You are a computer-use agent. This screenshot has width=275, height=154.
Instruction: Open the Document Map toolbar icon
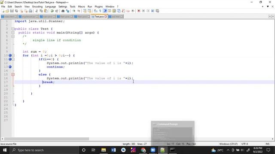pos(114,11)
